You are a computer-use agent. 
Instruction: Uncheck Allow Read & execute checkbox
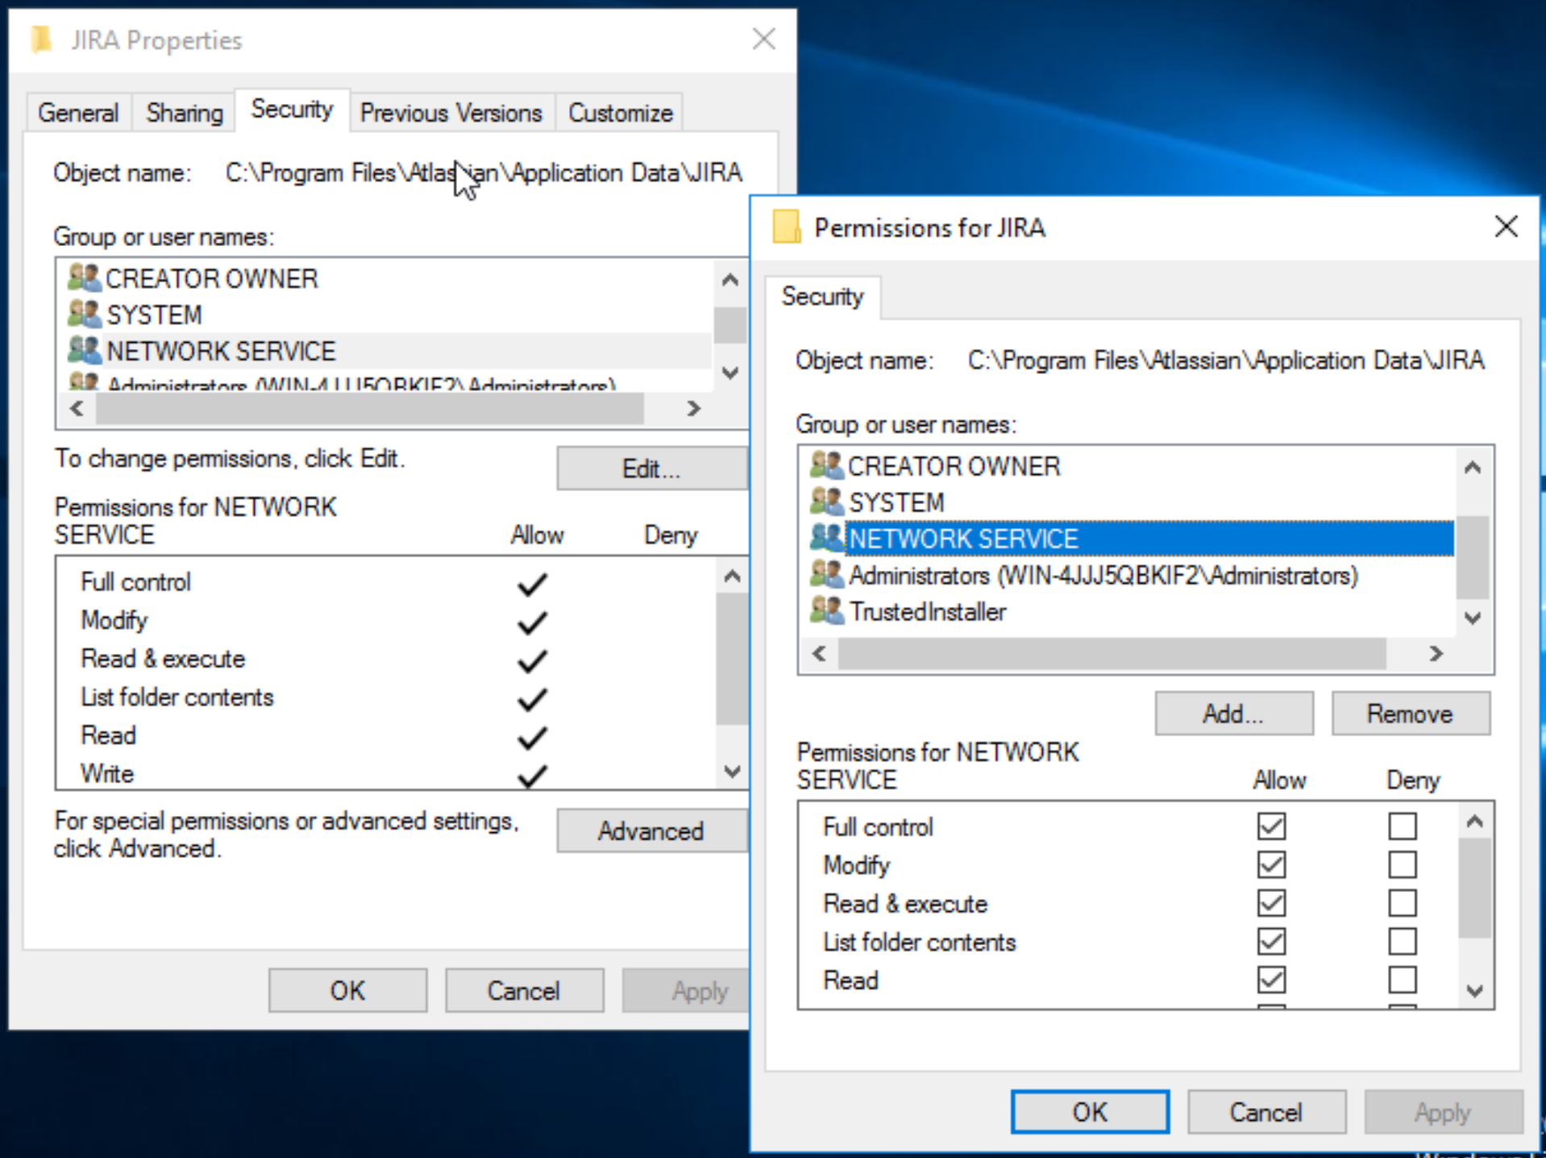(1271, 902)
